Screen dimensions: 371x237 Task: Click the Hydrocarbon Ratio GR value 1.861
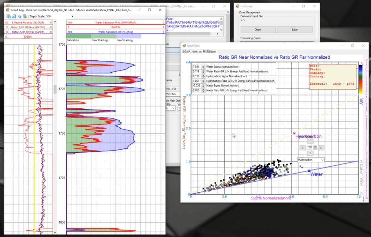click(197, 81)
